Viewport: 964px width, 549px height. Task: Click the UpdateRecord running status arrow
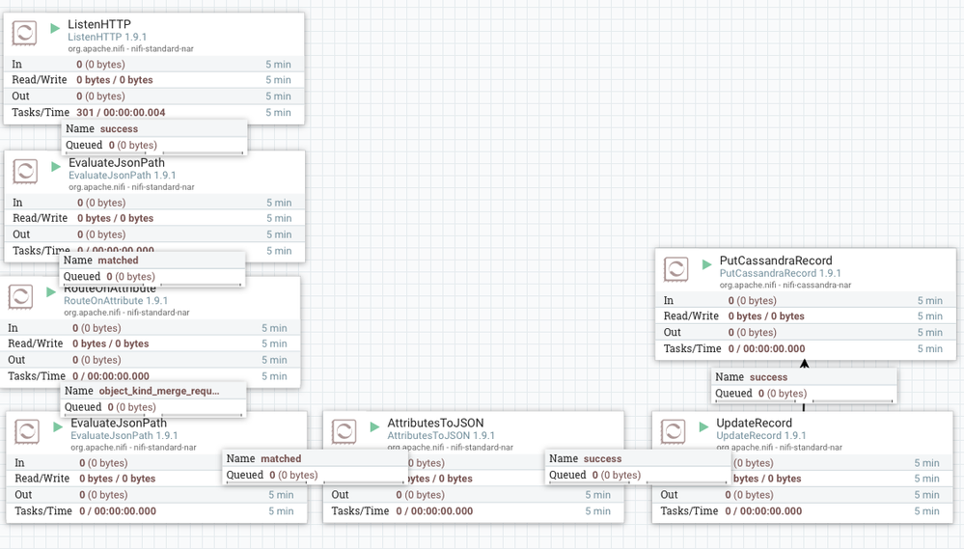(703, 426)
